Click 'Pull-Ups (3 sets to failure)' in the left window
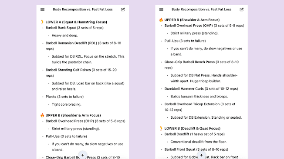Screen dimensions: 284x159 tap(66, 136)
